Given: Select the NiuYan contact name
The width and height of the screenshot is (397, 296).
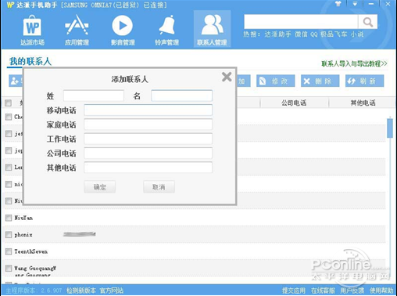Looking at the screenshot, I should click(x=23, y=218).
